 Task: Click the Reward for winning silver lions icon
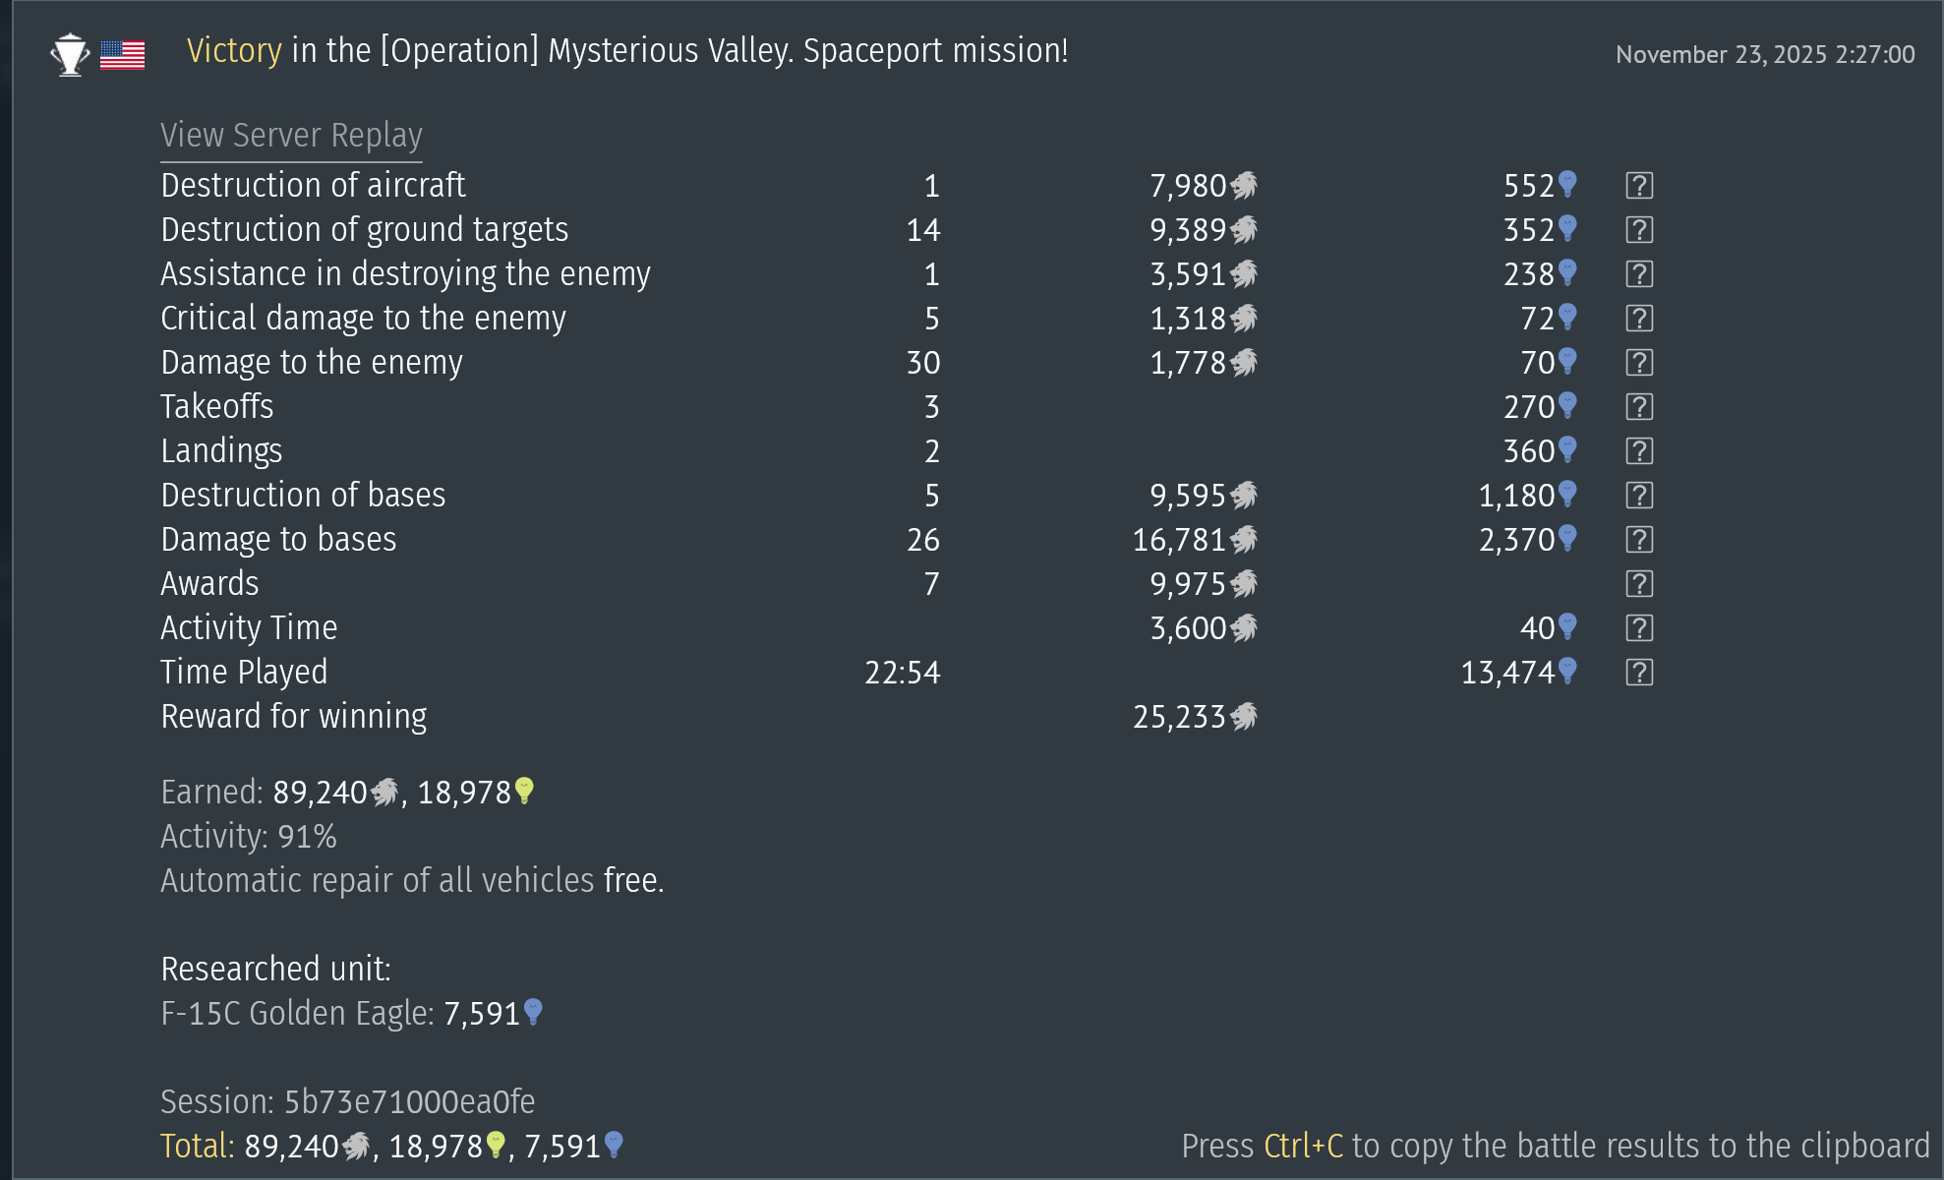1244,717
